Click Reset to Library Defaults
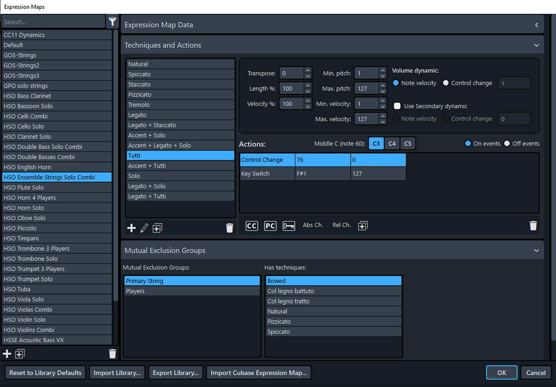Image resolution: width=556 pixels, height=387 pixels. (x=46, y=372)
